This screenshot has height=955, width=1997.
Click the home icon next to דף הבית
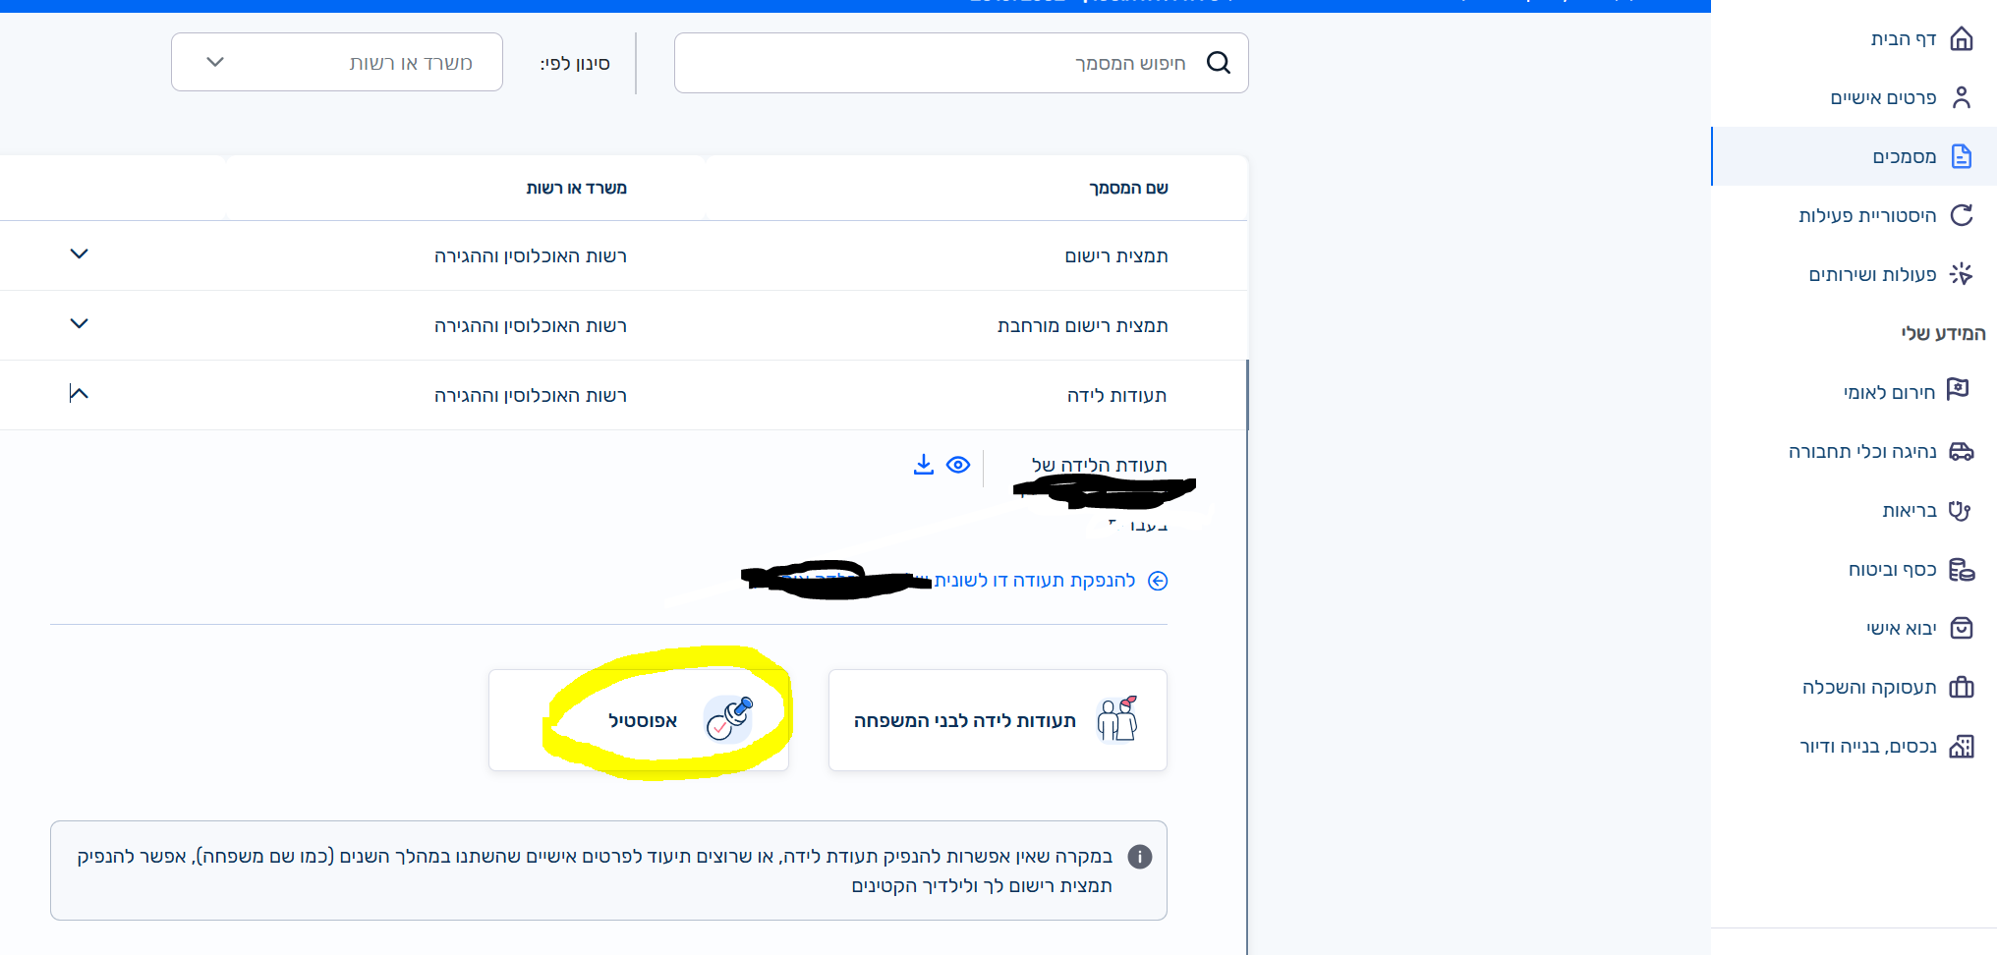coord(1962,38)
